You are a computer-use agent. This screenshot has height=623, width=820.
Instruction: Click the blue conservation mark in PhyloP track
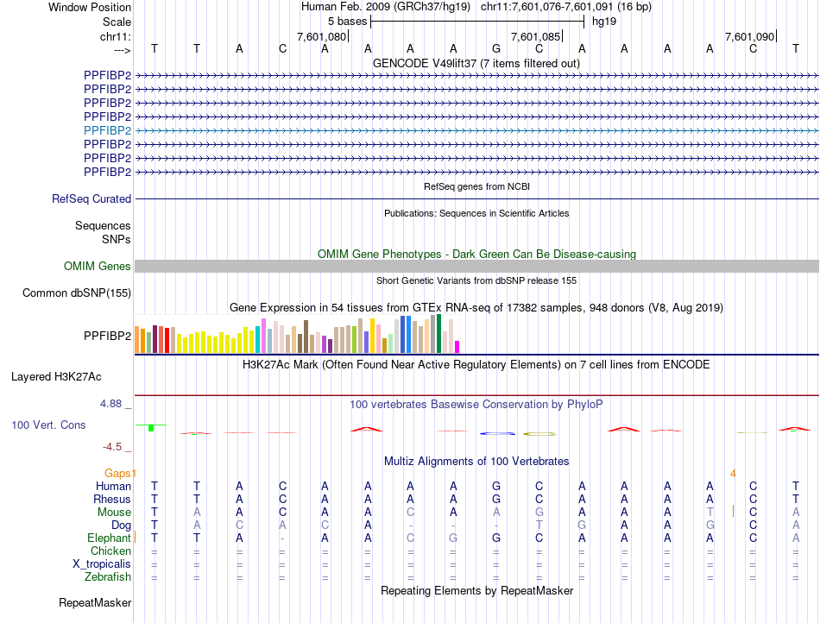coord(497,433)
